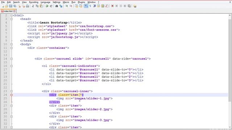The image size is (232, 130).
Task: Collapse carousel-inner div fold line 23
Action: click(x=11, y=91)
